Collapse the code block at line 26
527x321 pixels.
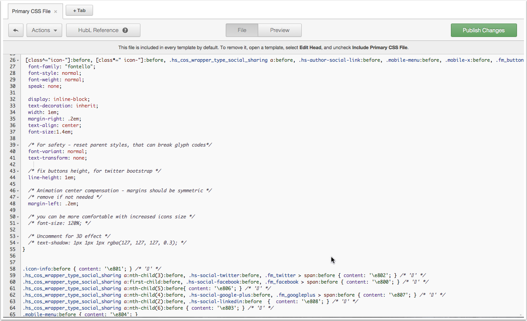(18, 60)
